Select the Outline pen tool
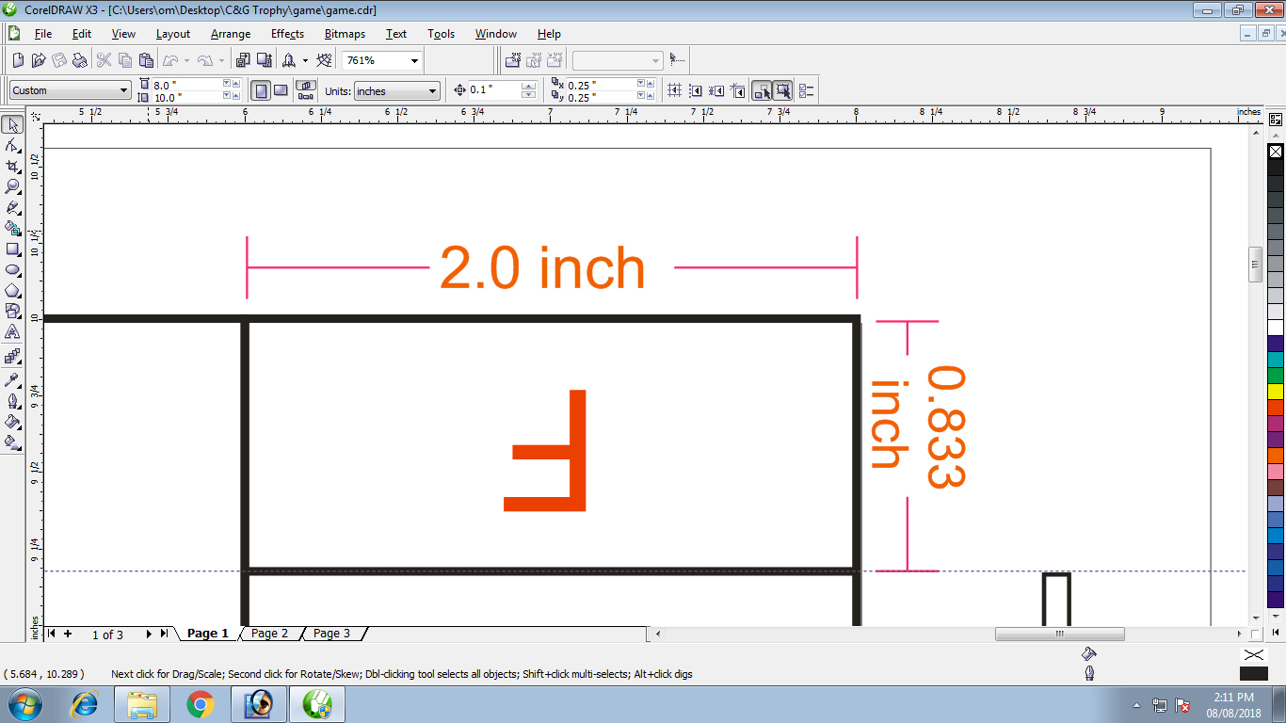 coord(12,401)
